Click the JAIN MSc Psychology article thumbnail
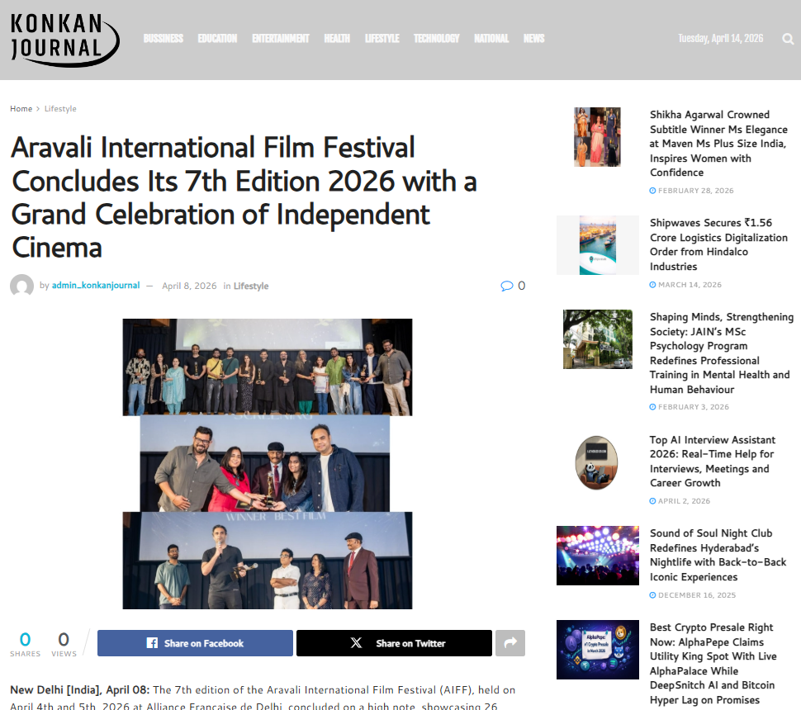Screen dimensions: 801x710 [597, 339]
